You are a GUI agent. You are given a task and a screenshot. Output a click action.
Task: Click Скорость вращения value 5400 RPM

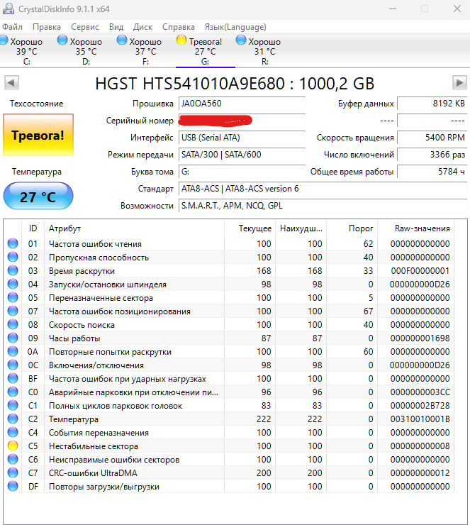pyautogui.click(x=432, y=138)
